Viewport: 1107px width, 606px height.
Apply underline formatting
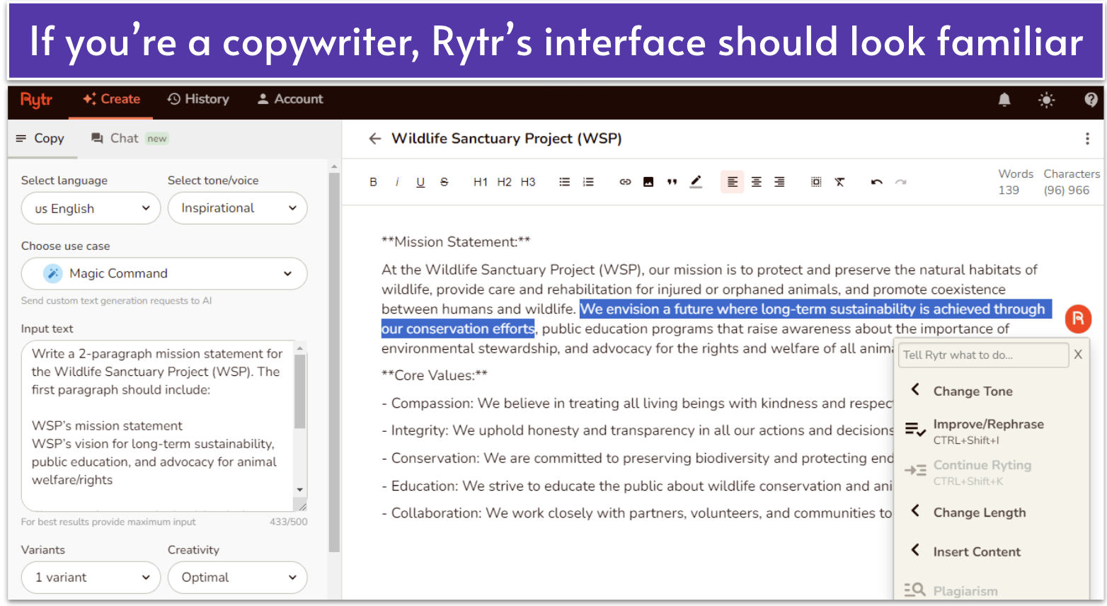[x=420, y=182]
